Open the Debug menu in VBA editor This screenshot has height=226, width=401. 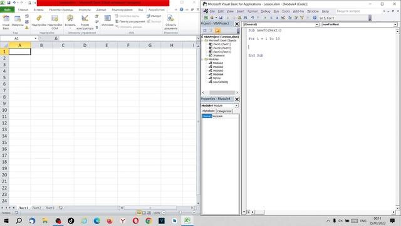click(x=266, y=11)
